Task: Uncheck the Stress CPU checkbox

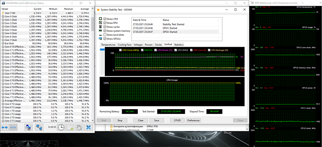Action: coord(105,19)
